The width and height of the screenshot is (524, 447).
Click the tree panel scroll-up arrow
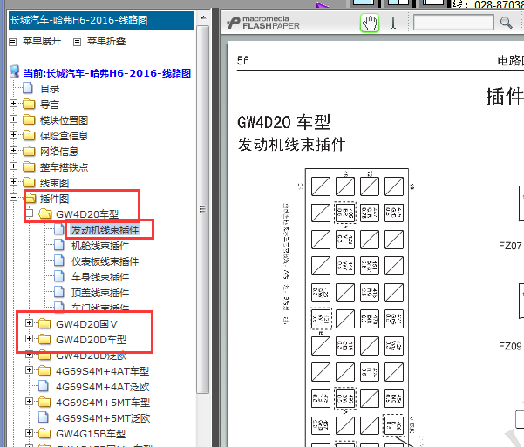tap(203, 17)
